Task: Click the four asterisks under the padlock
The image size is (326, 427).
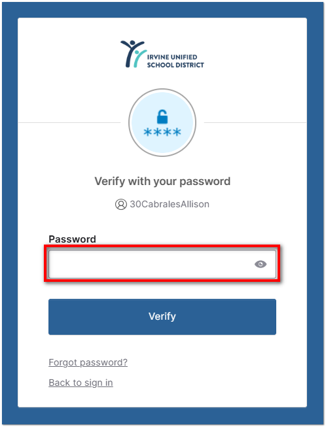Action: [x=162, y=132]
